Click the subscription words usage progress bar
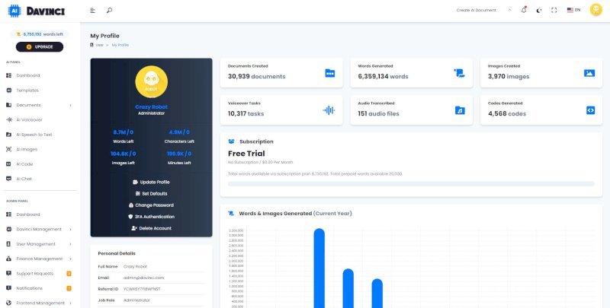This screenshot has width=610, height=308. 411,184
